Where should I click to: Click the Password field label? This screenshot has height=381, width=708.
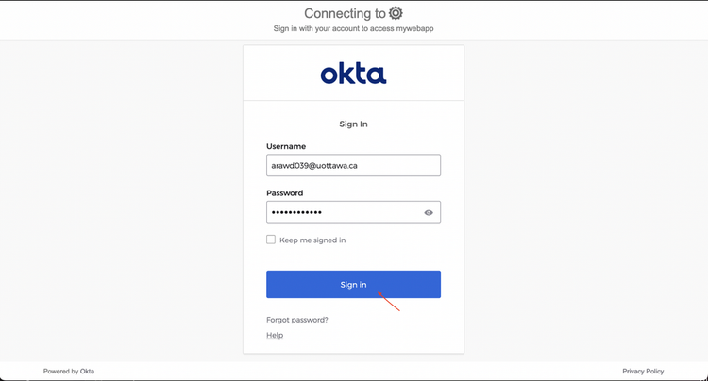click(x=285, y=192)
